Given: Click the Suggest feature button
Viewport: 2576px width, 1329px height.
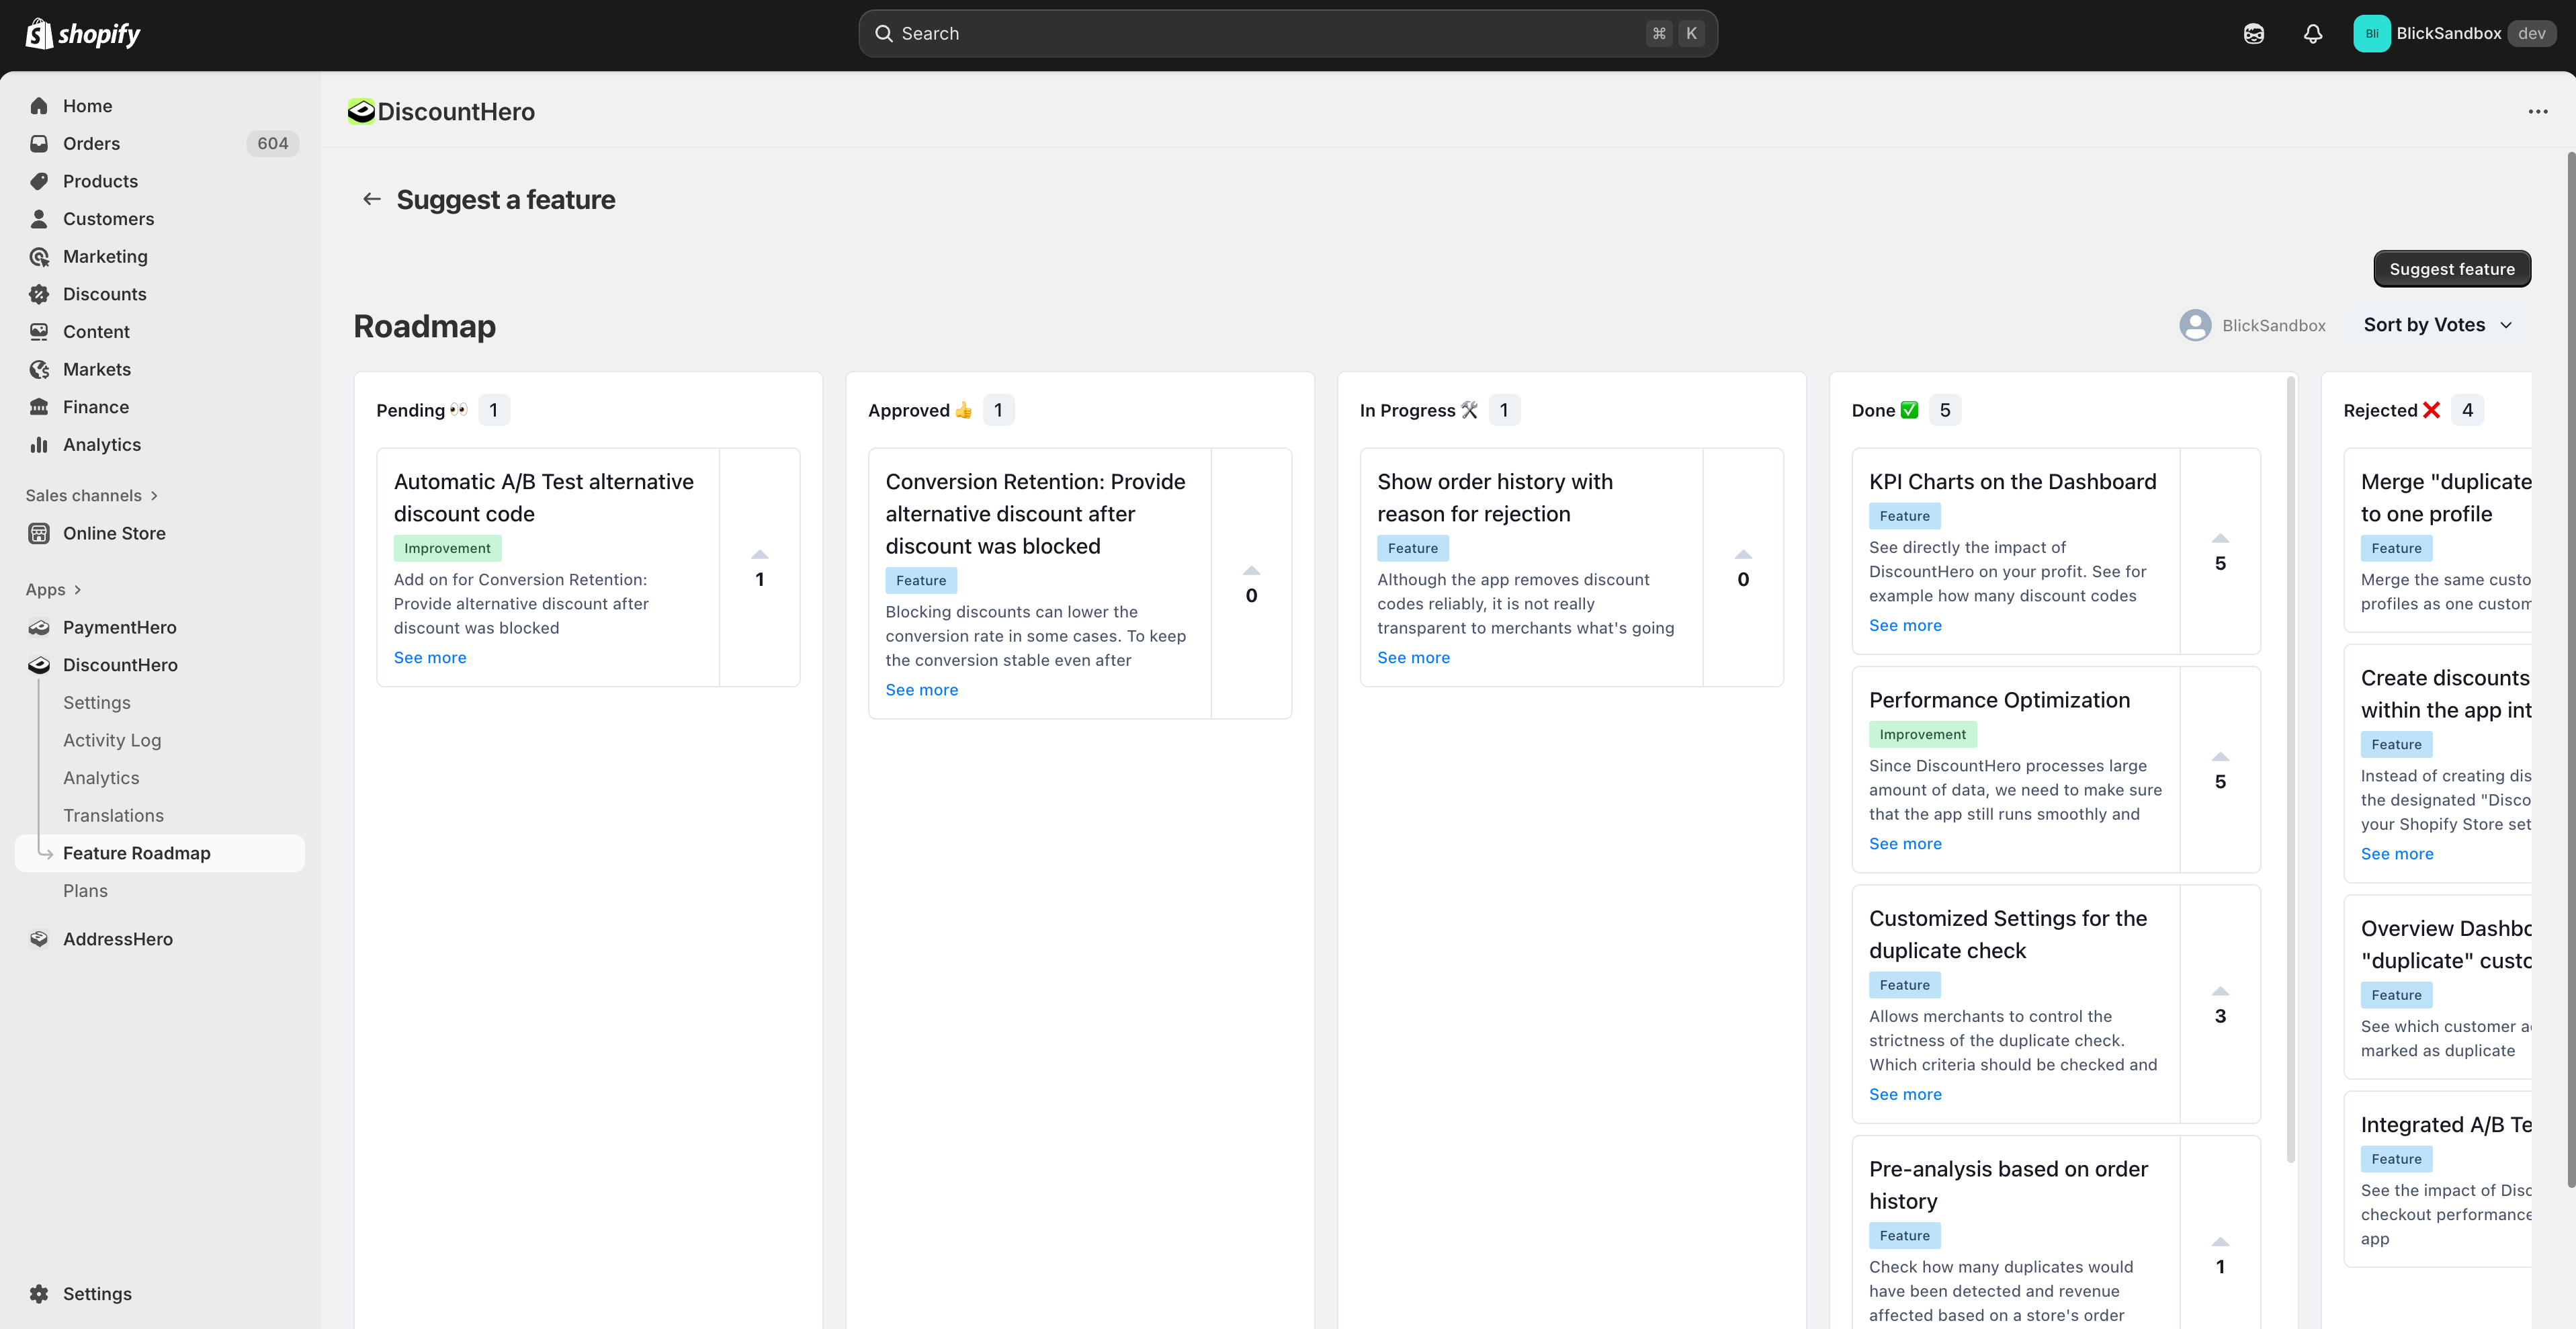Looking at the screenshot, I should click(2452, 269).
